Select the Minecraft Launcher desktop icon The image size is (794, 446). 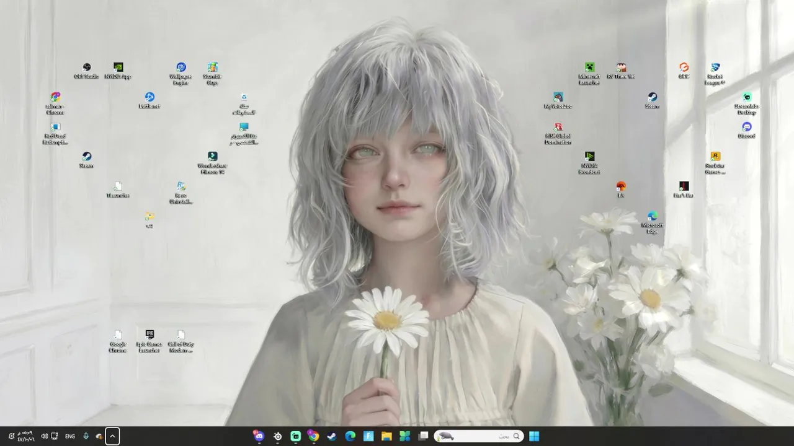[x=589, y=74]
